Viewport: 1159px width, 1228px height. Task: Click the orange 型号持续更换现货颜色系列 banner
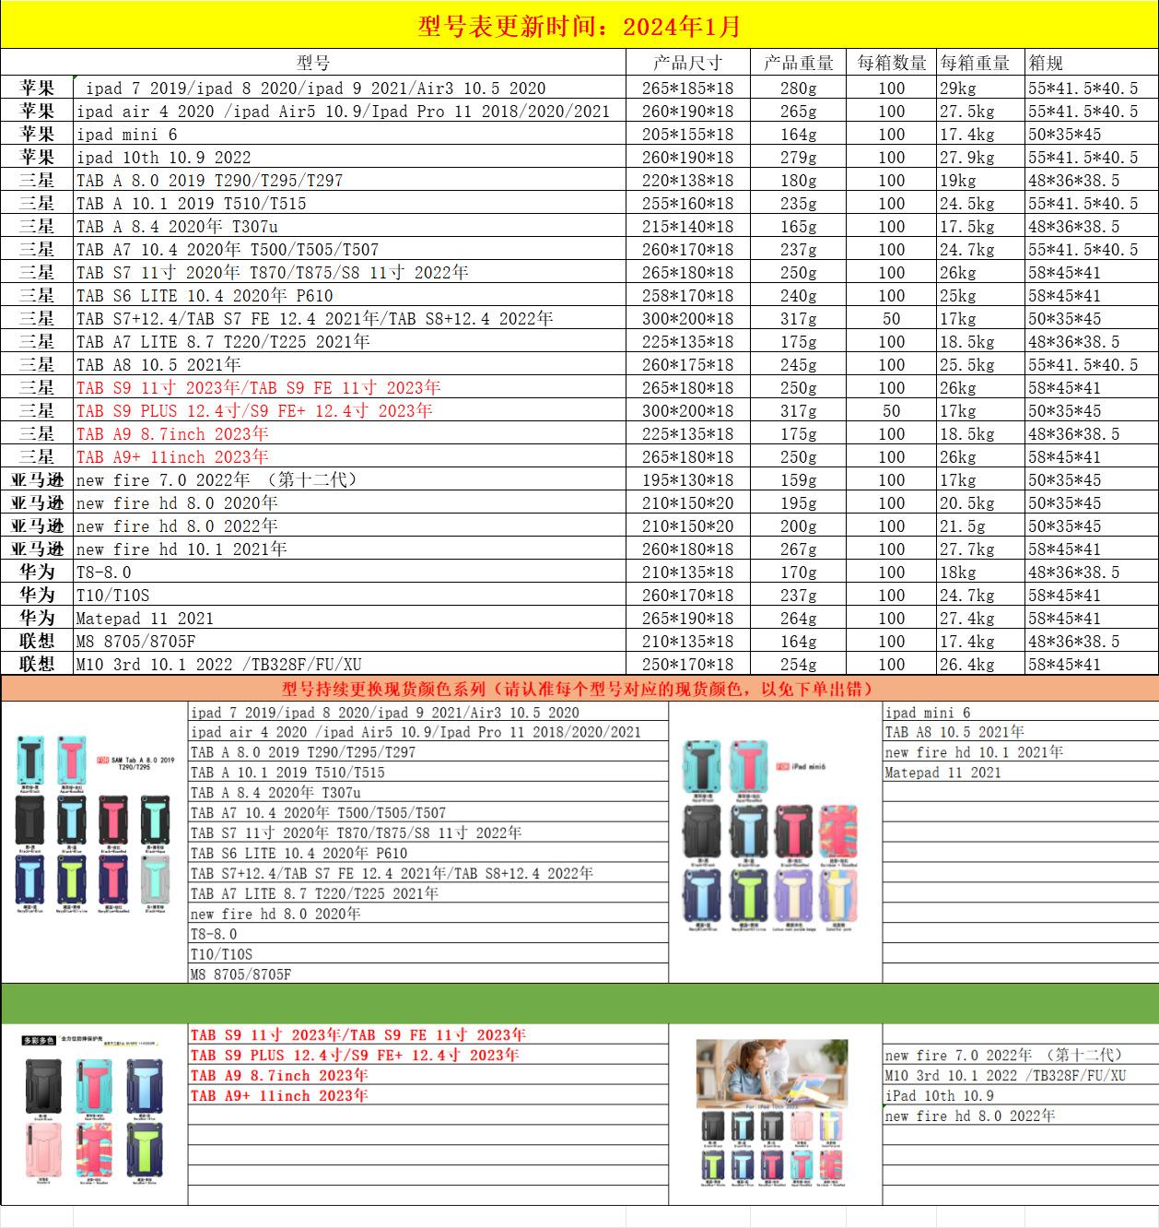(x=579, y=689)
